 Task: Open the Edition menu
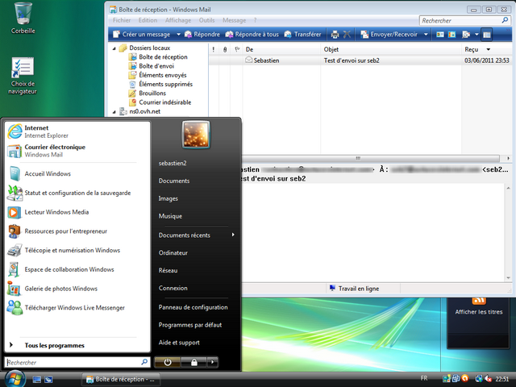[x=148, y=20]
